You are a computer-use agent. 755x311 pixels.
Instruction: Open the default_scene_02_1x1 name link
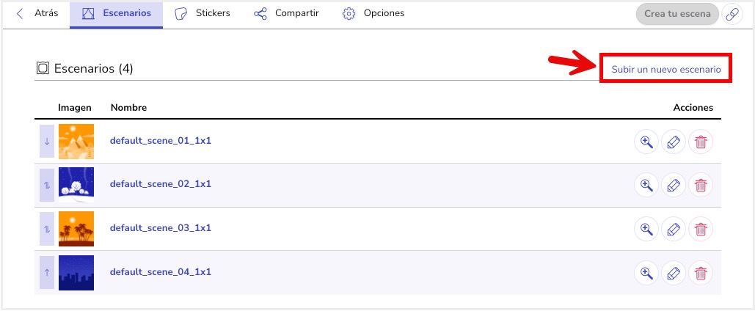161,184
